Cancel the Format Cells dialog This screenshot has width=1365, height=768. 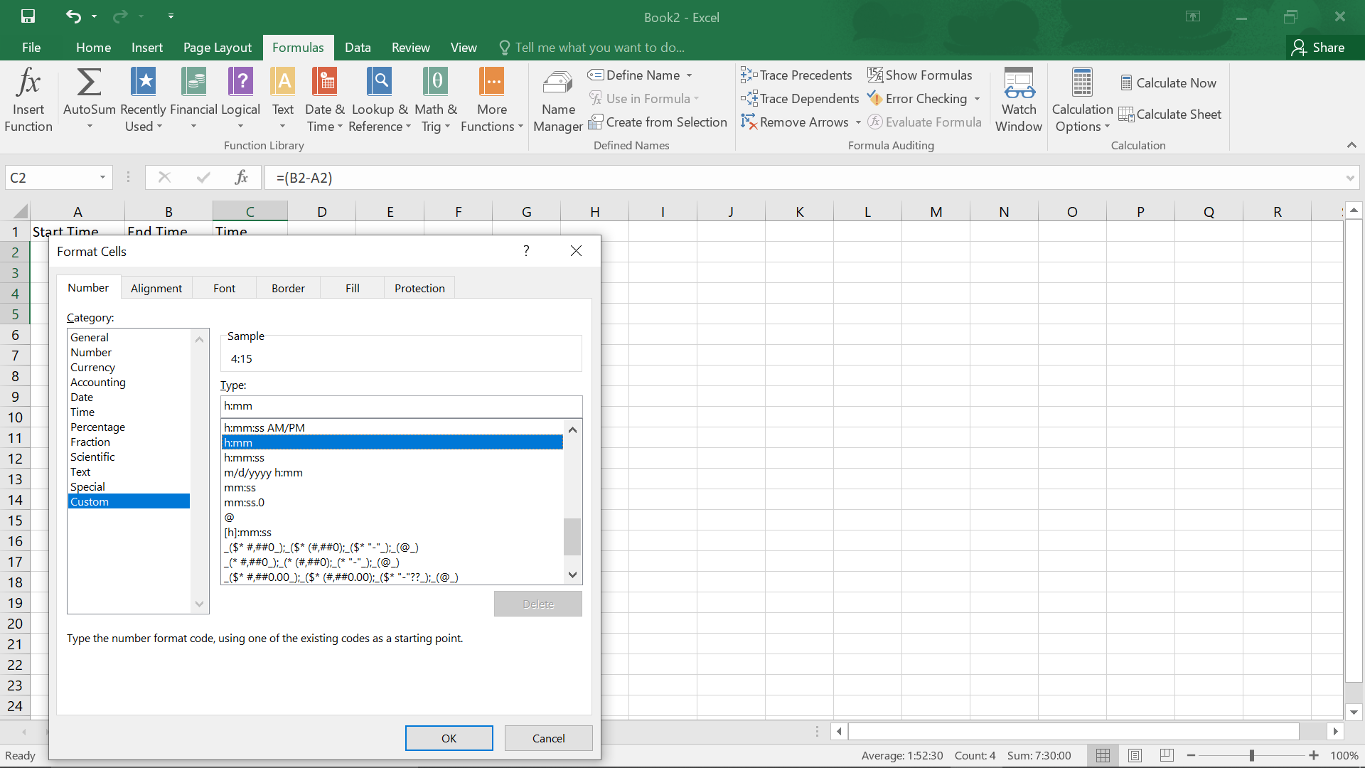tap(549, 738)
